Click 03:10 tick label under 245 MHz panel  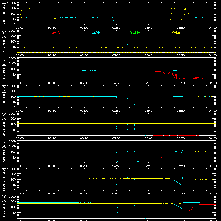(x=52, y=28)
